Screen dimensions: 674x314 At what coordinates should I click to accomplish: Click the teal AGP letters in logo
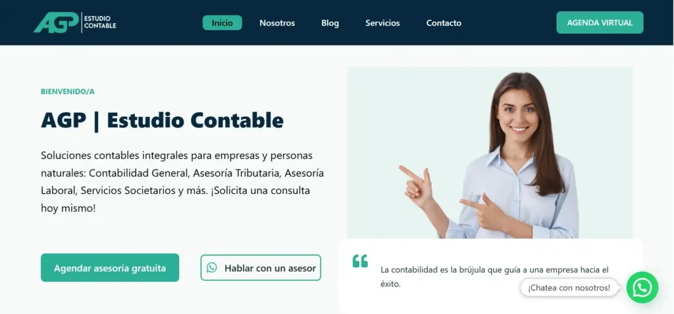click(56, 22)
